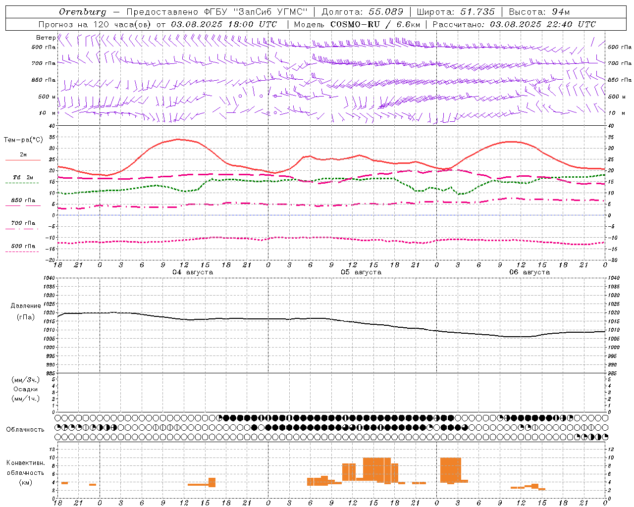Click the '(мм/1ч.)' precipitation unit label
634x507 pixels.
click(x=26, y=399)
